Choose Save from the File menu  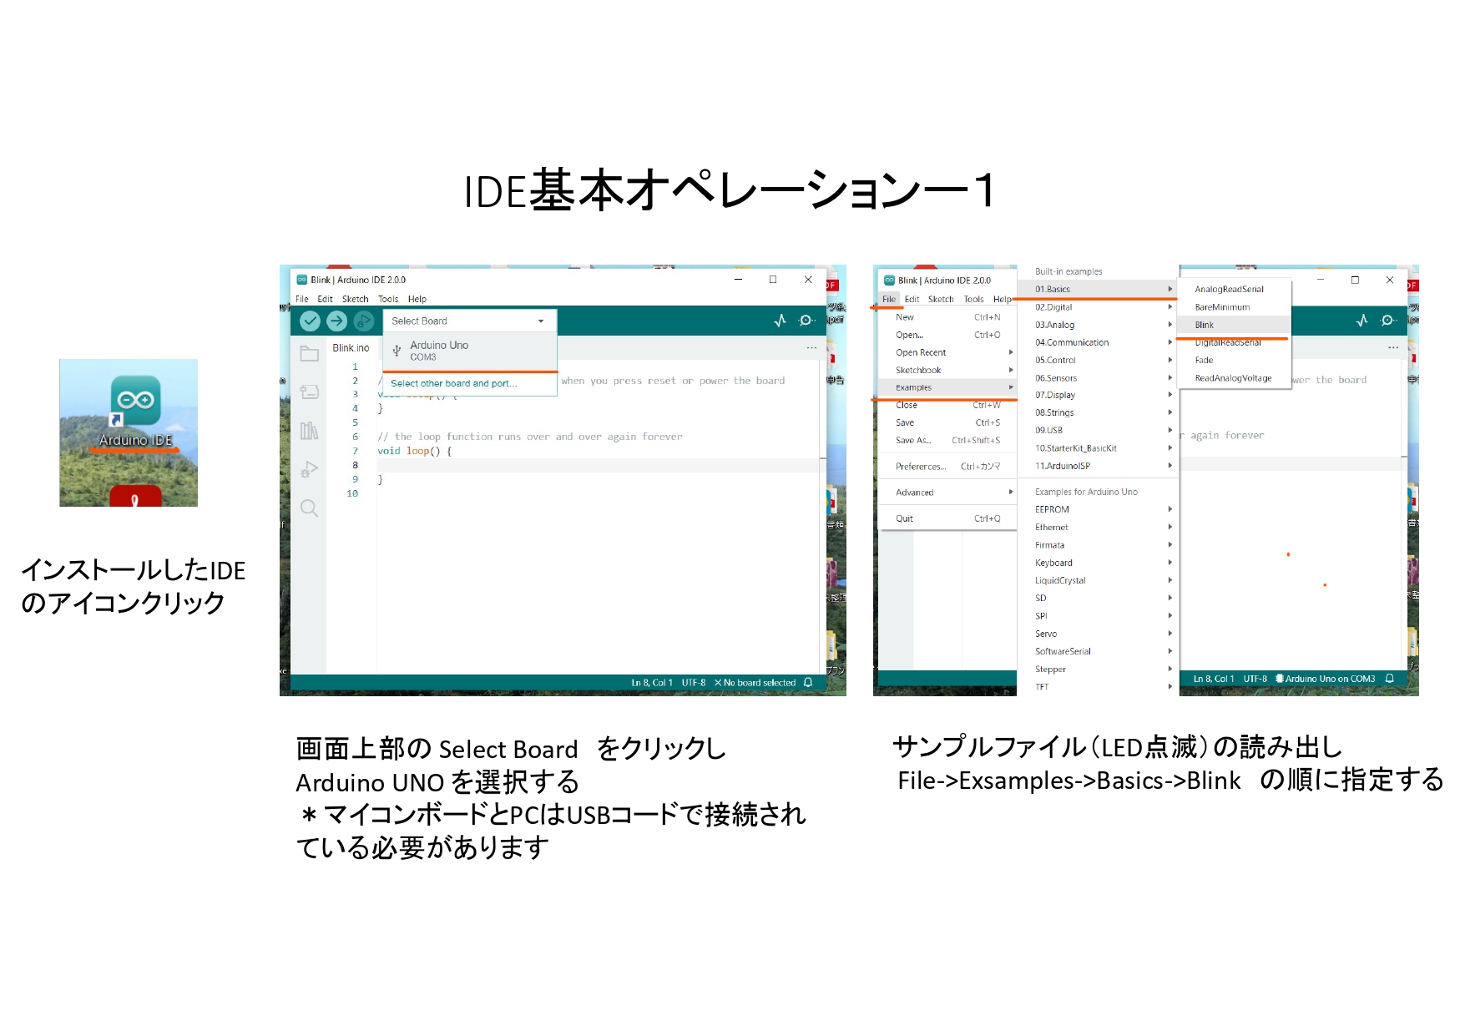coord(947,422)
